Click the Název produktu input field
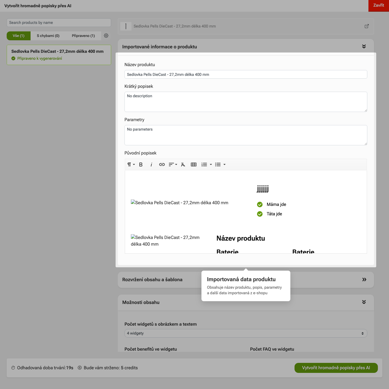 (246, 74)
